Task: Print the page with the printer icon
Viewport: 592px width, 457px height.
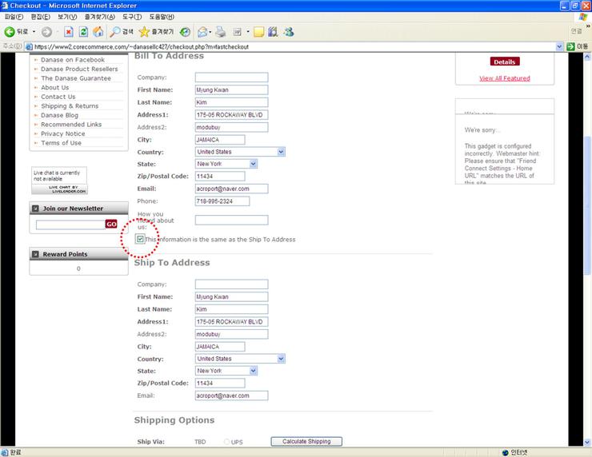Action: point(221,32)
